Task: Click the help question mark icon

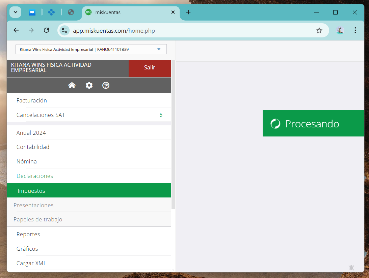Action: (x=106, y=86)
